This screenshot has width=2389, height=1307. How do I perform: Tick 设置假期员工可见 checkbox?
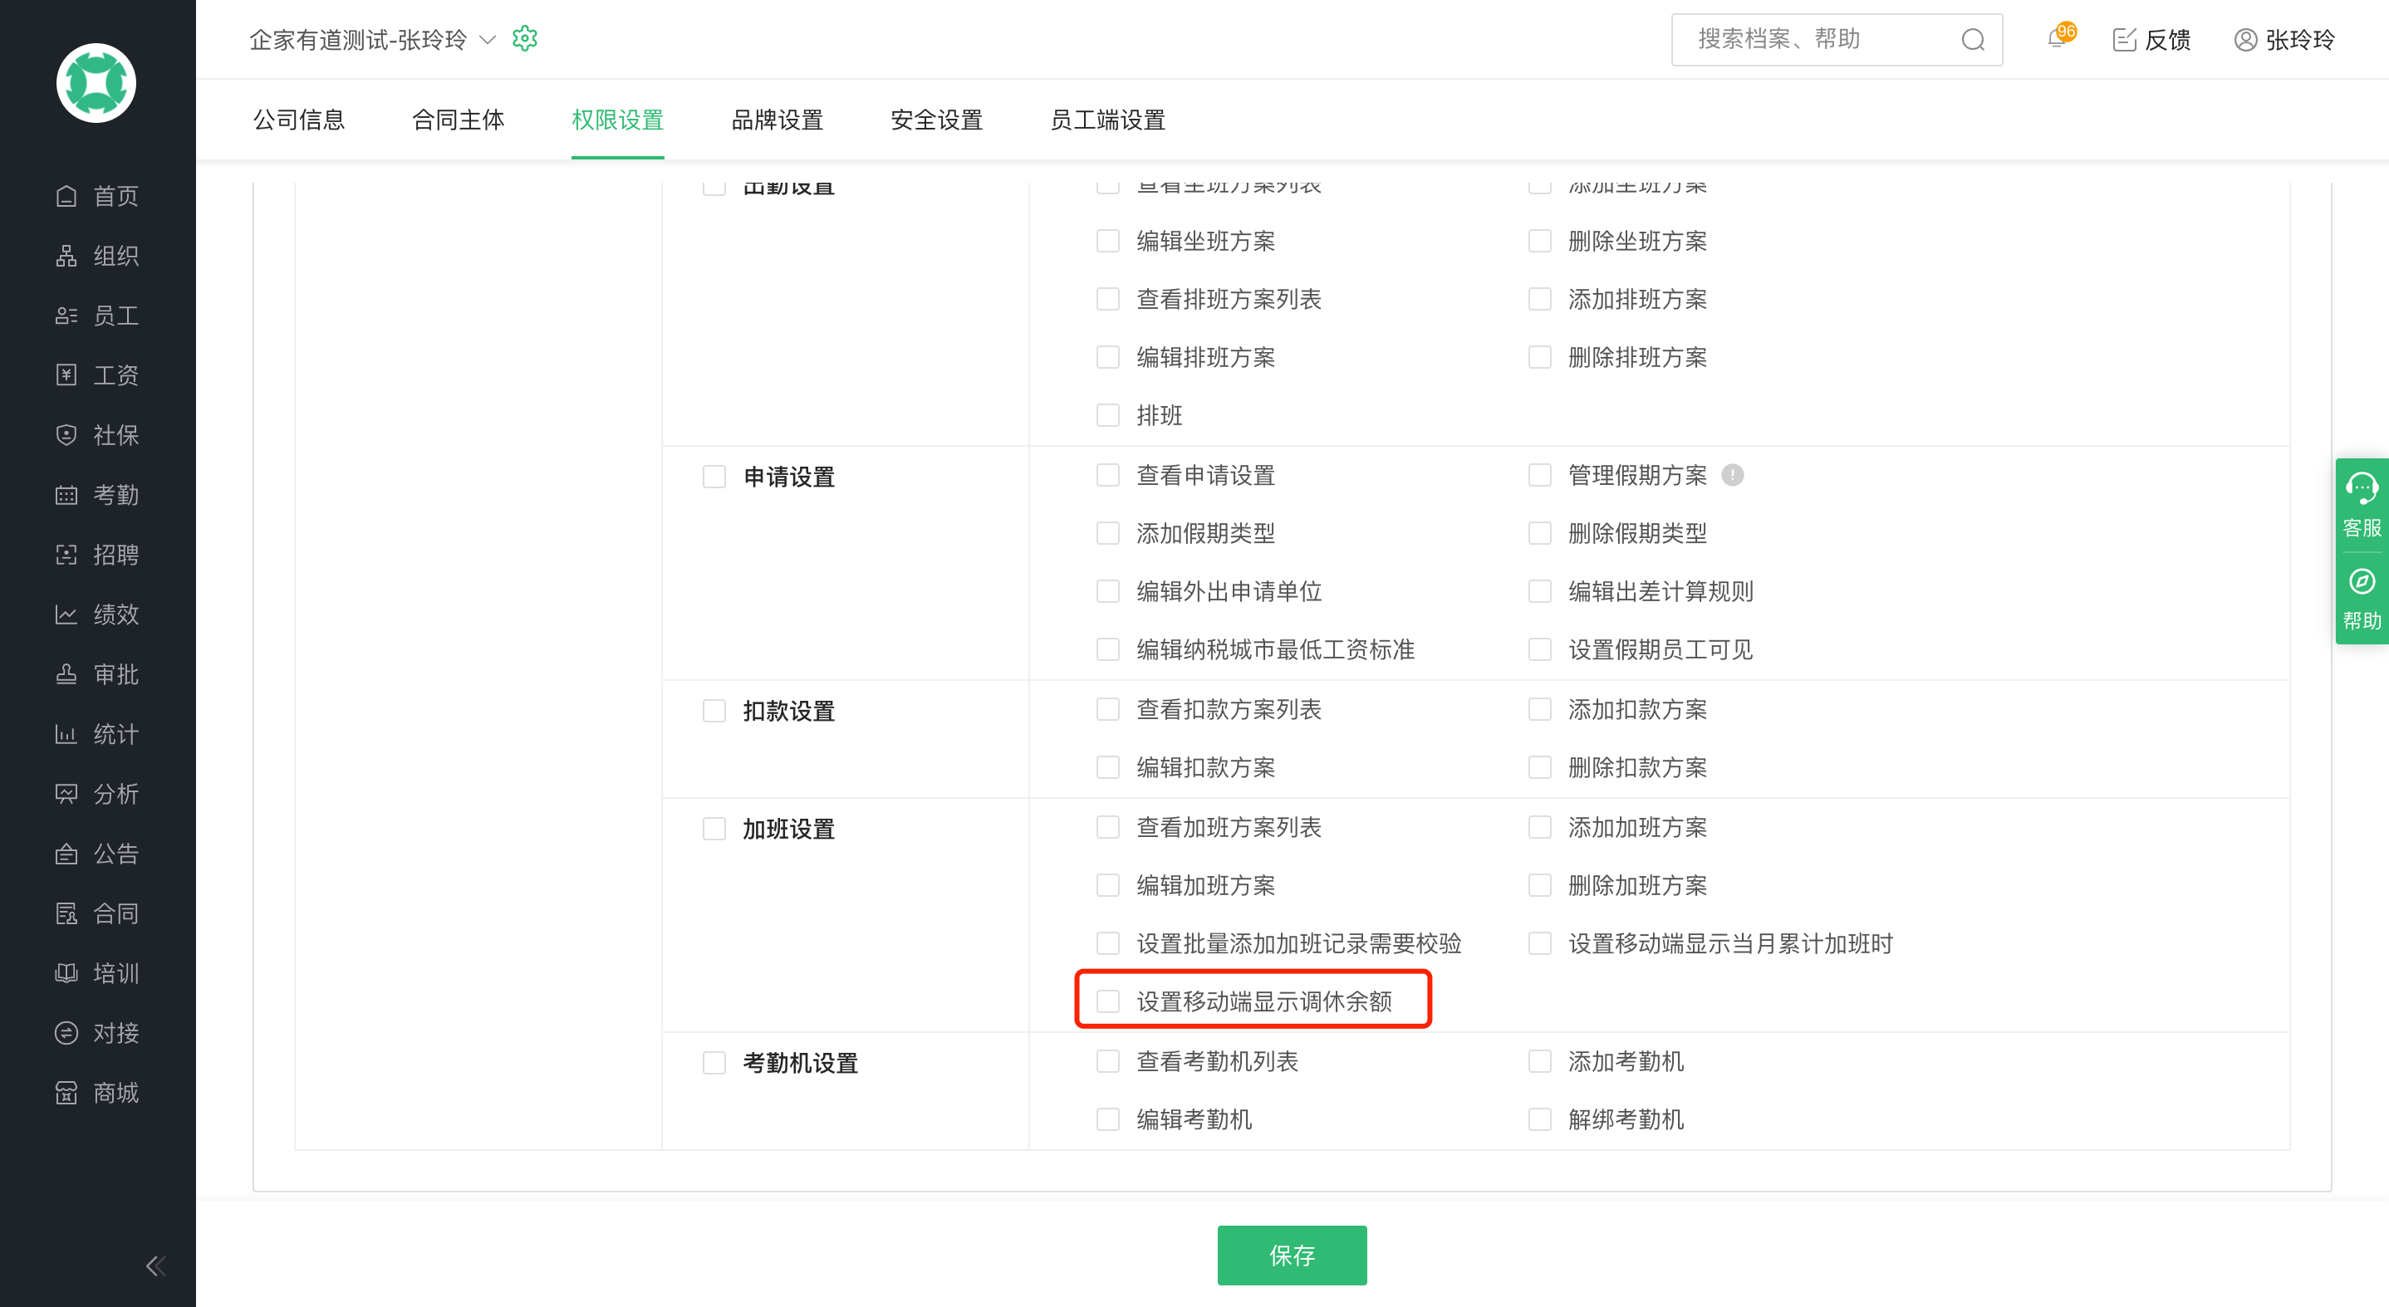(1539, 650)
